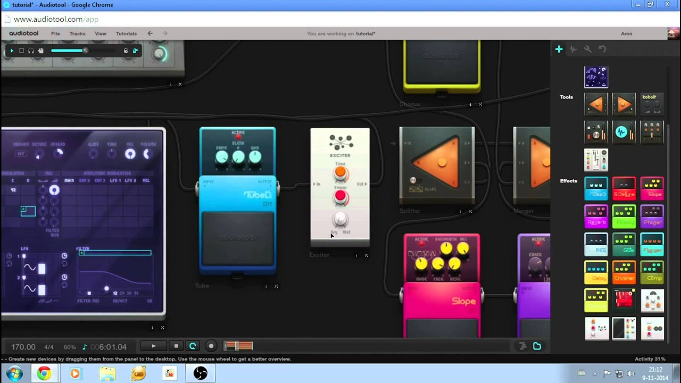The width and height of the screenshot is (681, 383).
Task: Remove the Chorus device with its X
Action: (480, 105)
